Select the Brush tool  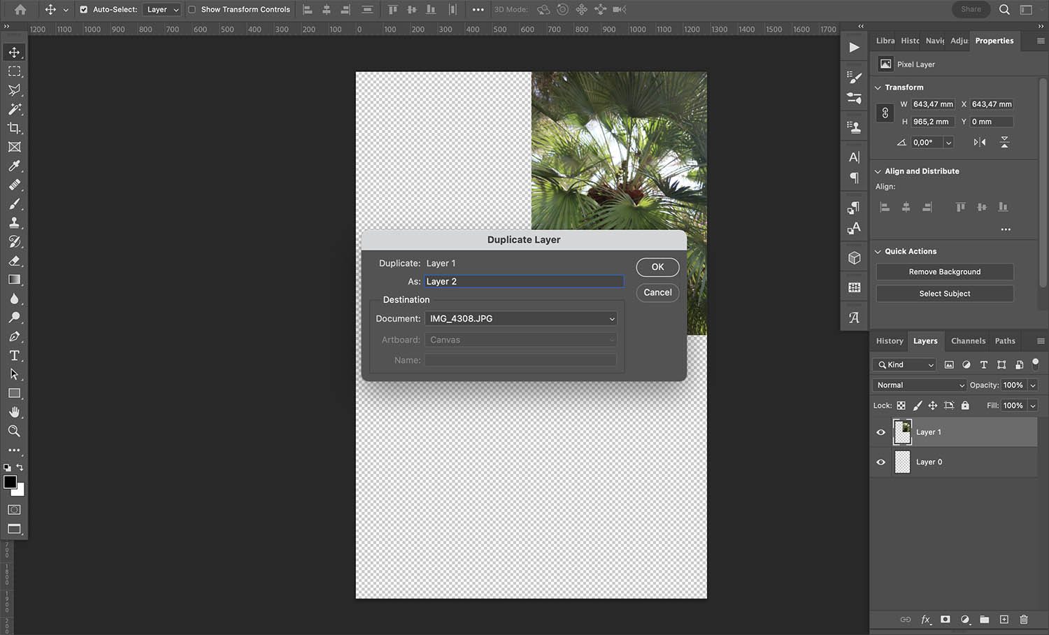[x=15, y=204]
